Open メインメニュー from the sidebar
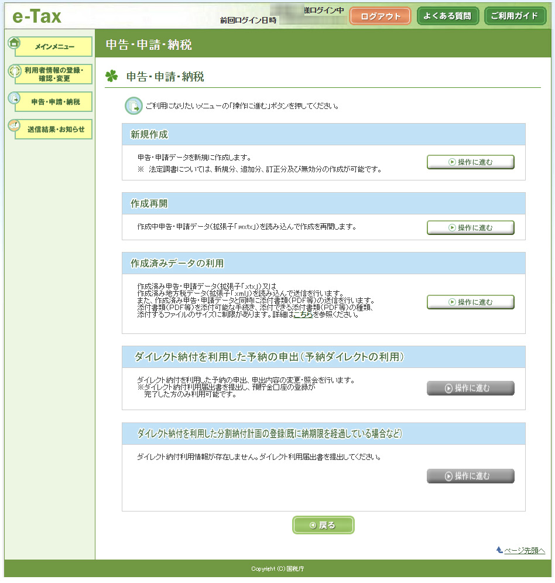 (54, 47)
